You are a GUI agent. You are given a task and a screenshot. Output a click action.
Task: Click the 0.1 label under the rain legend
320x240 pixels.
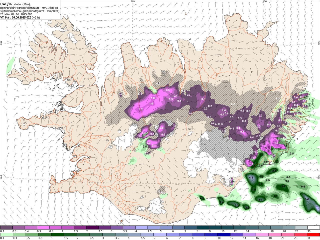point(2,238)
